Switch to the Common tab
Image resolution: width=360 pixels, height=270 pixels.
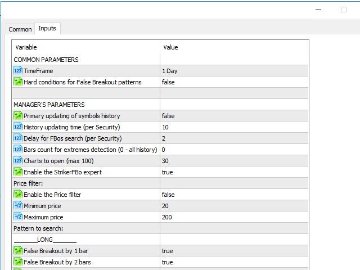(20, 29)
